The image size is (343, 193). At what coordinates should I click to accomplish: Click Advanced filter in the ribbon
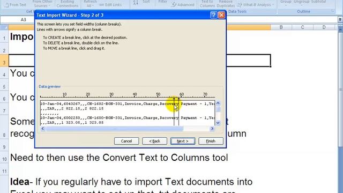(x=183, y=5)
